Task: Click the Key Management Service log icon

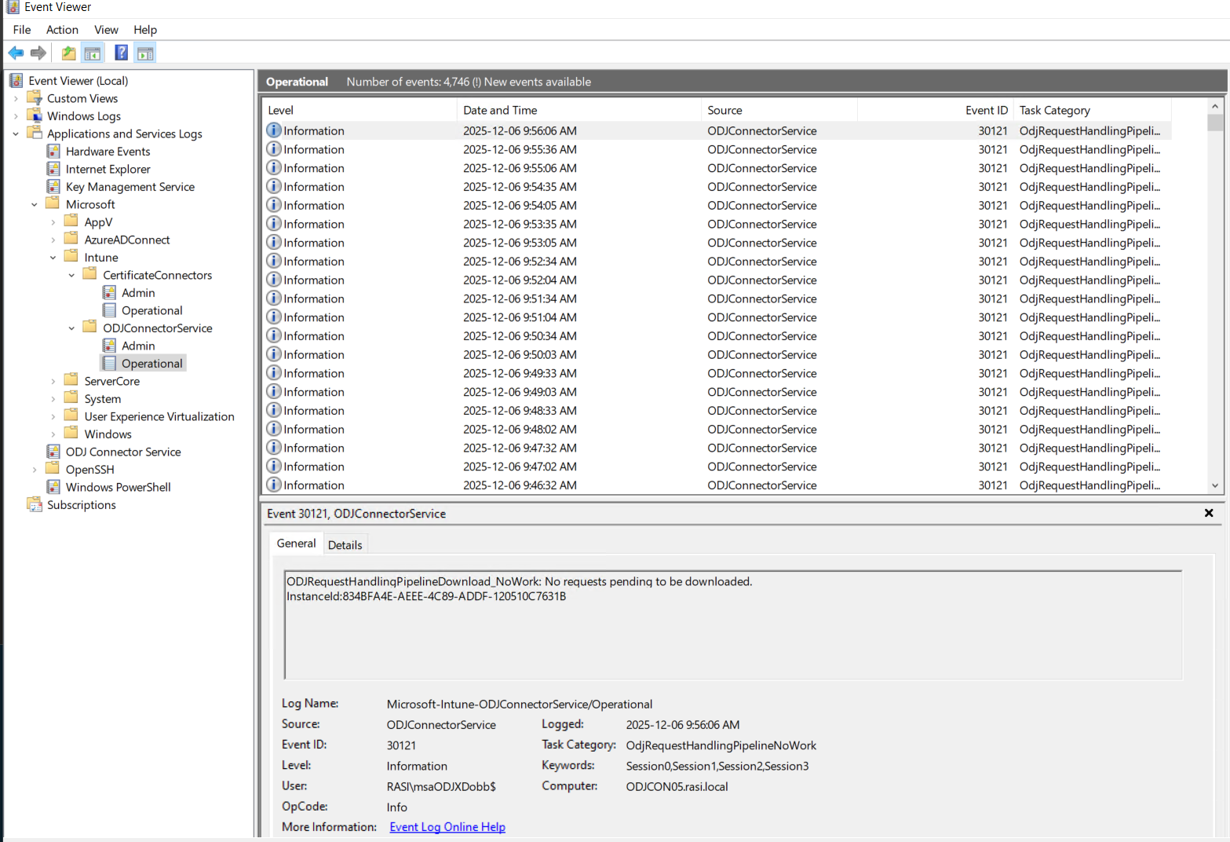Action: [x=53, y=186]
